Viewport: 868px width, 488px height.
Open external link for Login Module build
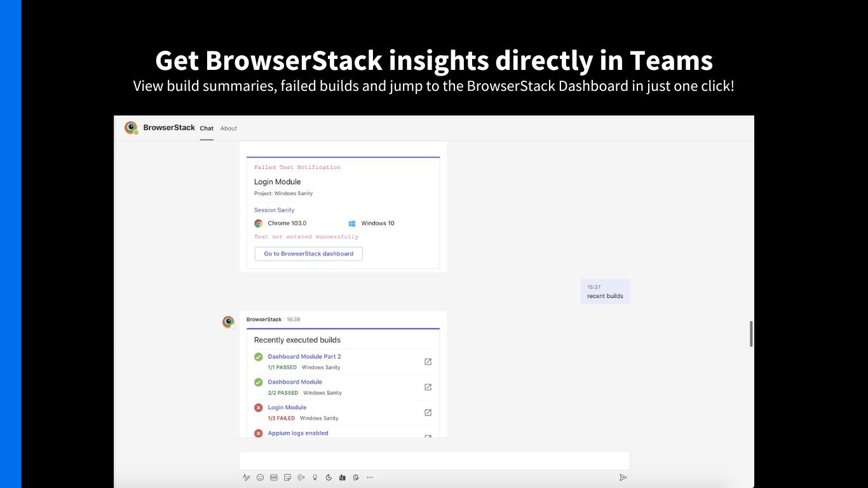[x=428, y=412]
